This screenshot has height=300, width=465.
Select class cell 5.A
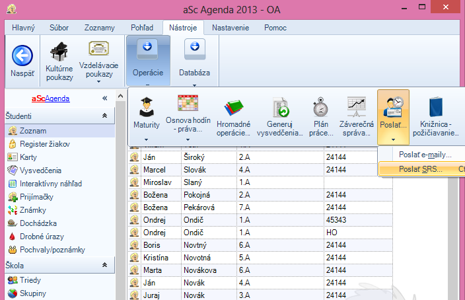[x=280, y=258]
